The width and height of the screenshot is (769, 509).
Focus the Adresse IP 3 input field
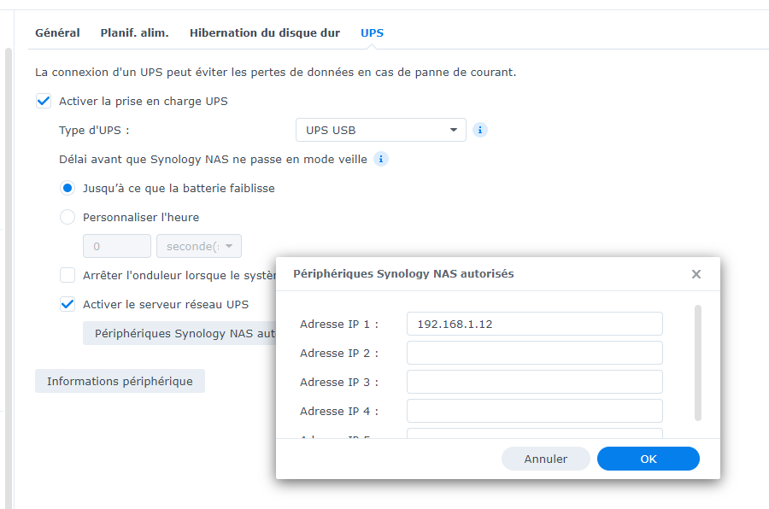click(534, 382)
